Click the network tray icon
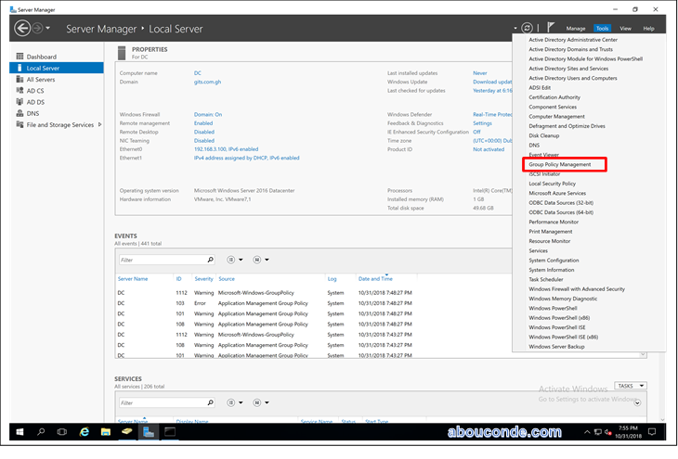Image resolution: width=678 pixels, height=459 pixels. [597, 432]
